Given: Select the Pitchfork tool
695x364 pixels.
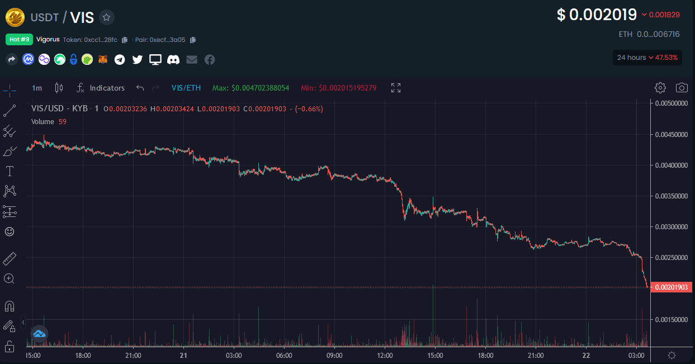Looking at the screenshot, I should click(x=10, y=131).
